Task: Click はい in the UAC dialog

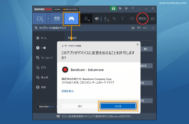Action: (80, 106)
